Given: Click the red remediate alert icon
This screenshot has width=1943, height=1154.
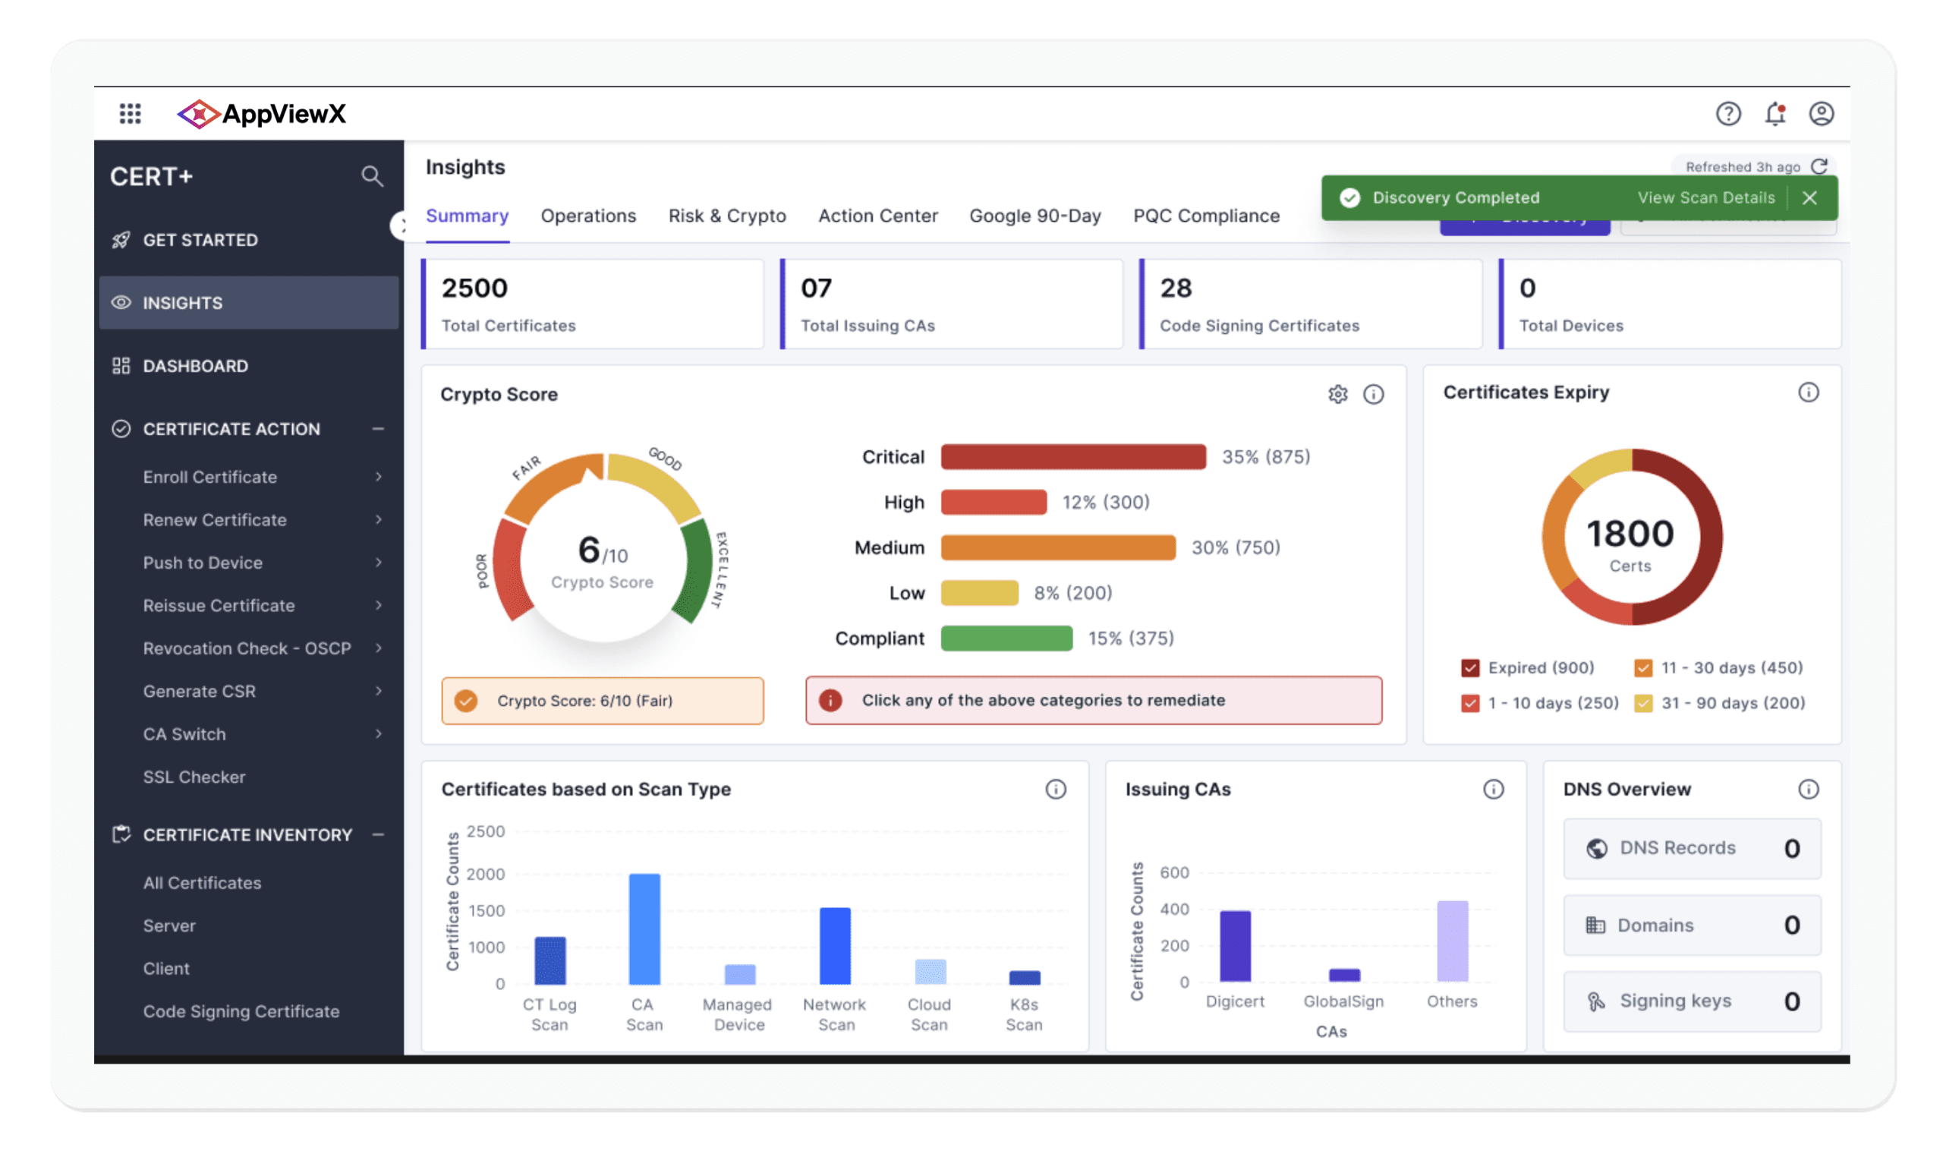Looking at the screenshot, I should pos(830,701).
